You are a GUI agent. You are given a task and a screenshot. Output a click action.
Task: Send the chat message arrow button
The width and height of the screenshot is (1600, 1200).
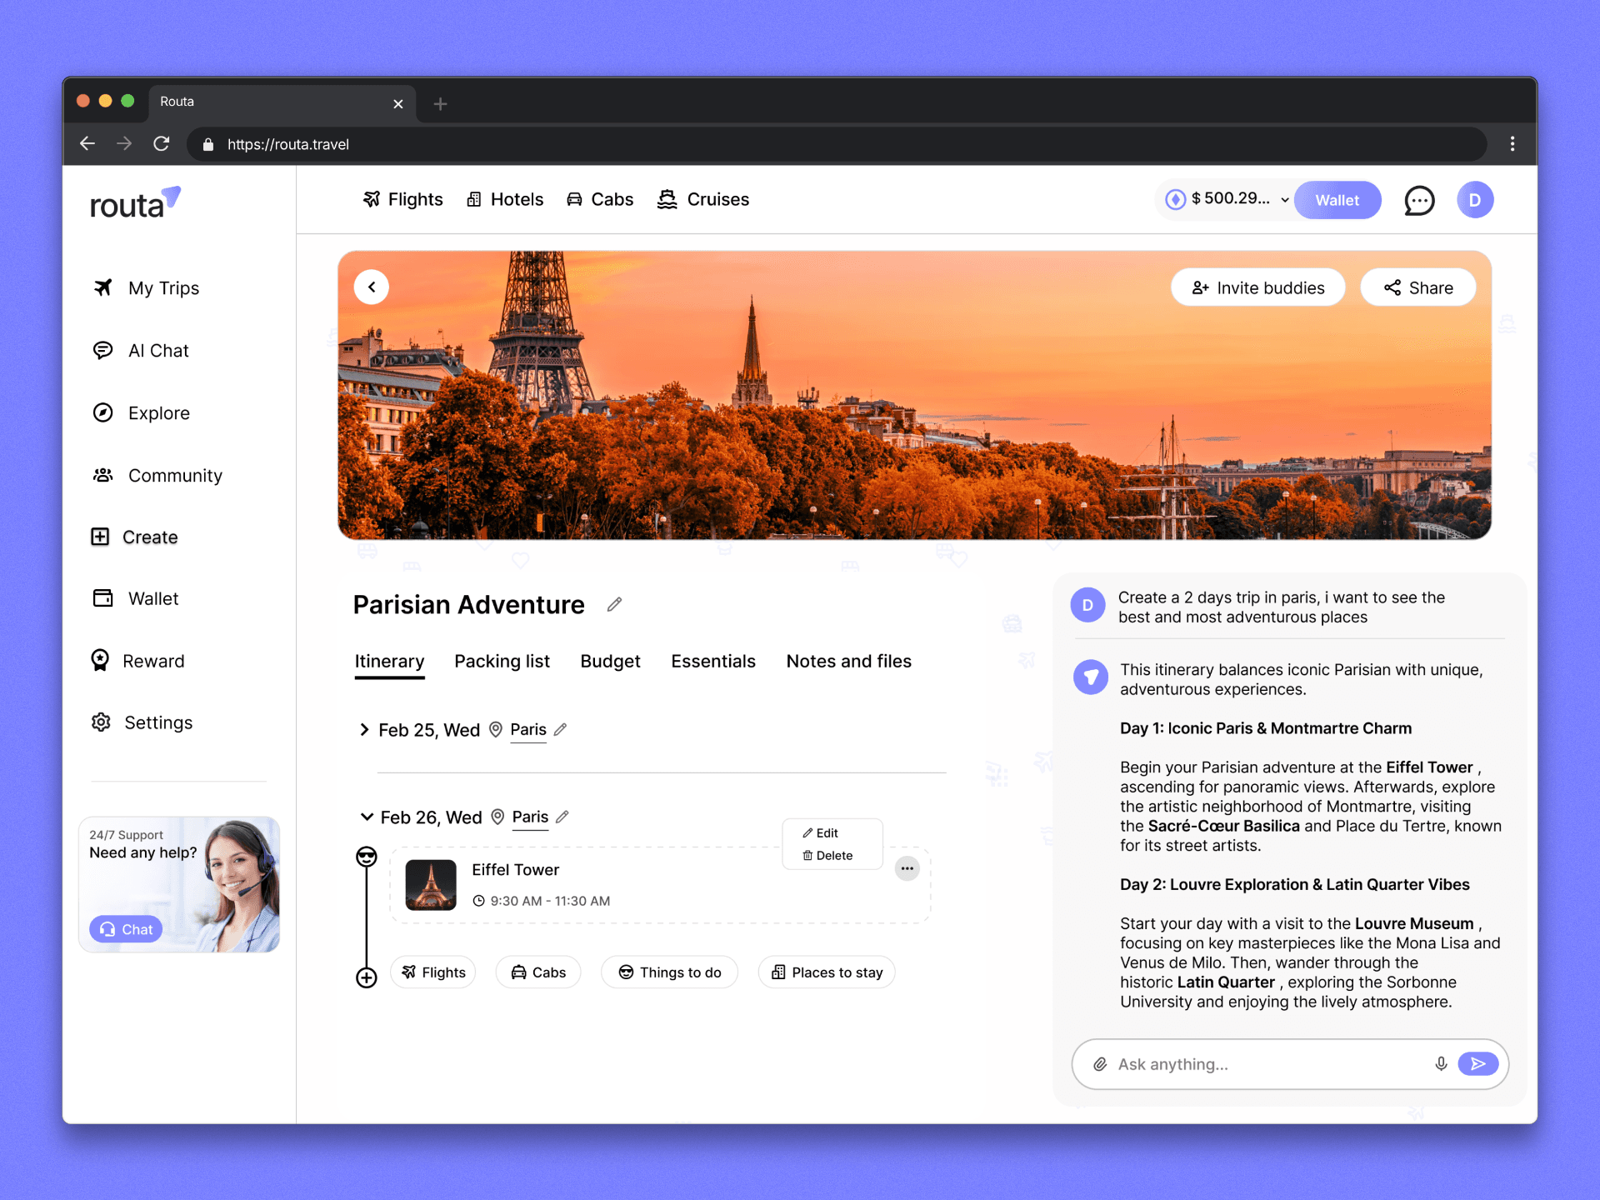(1478, 1064)
